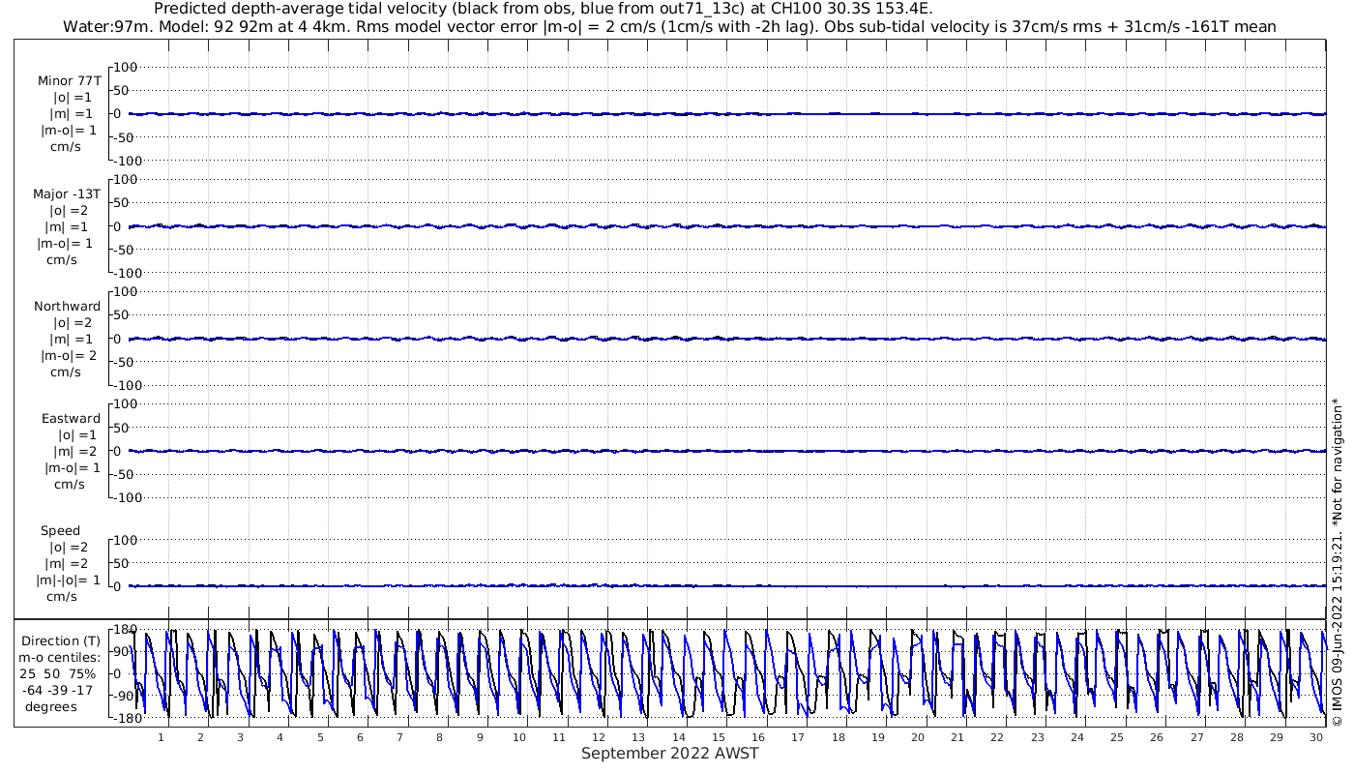Screen dimensions: 1354x774
Task: Click "|m-o|= 2" in the Northward panel
Action: [x=70, y=356]
